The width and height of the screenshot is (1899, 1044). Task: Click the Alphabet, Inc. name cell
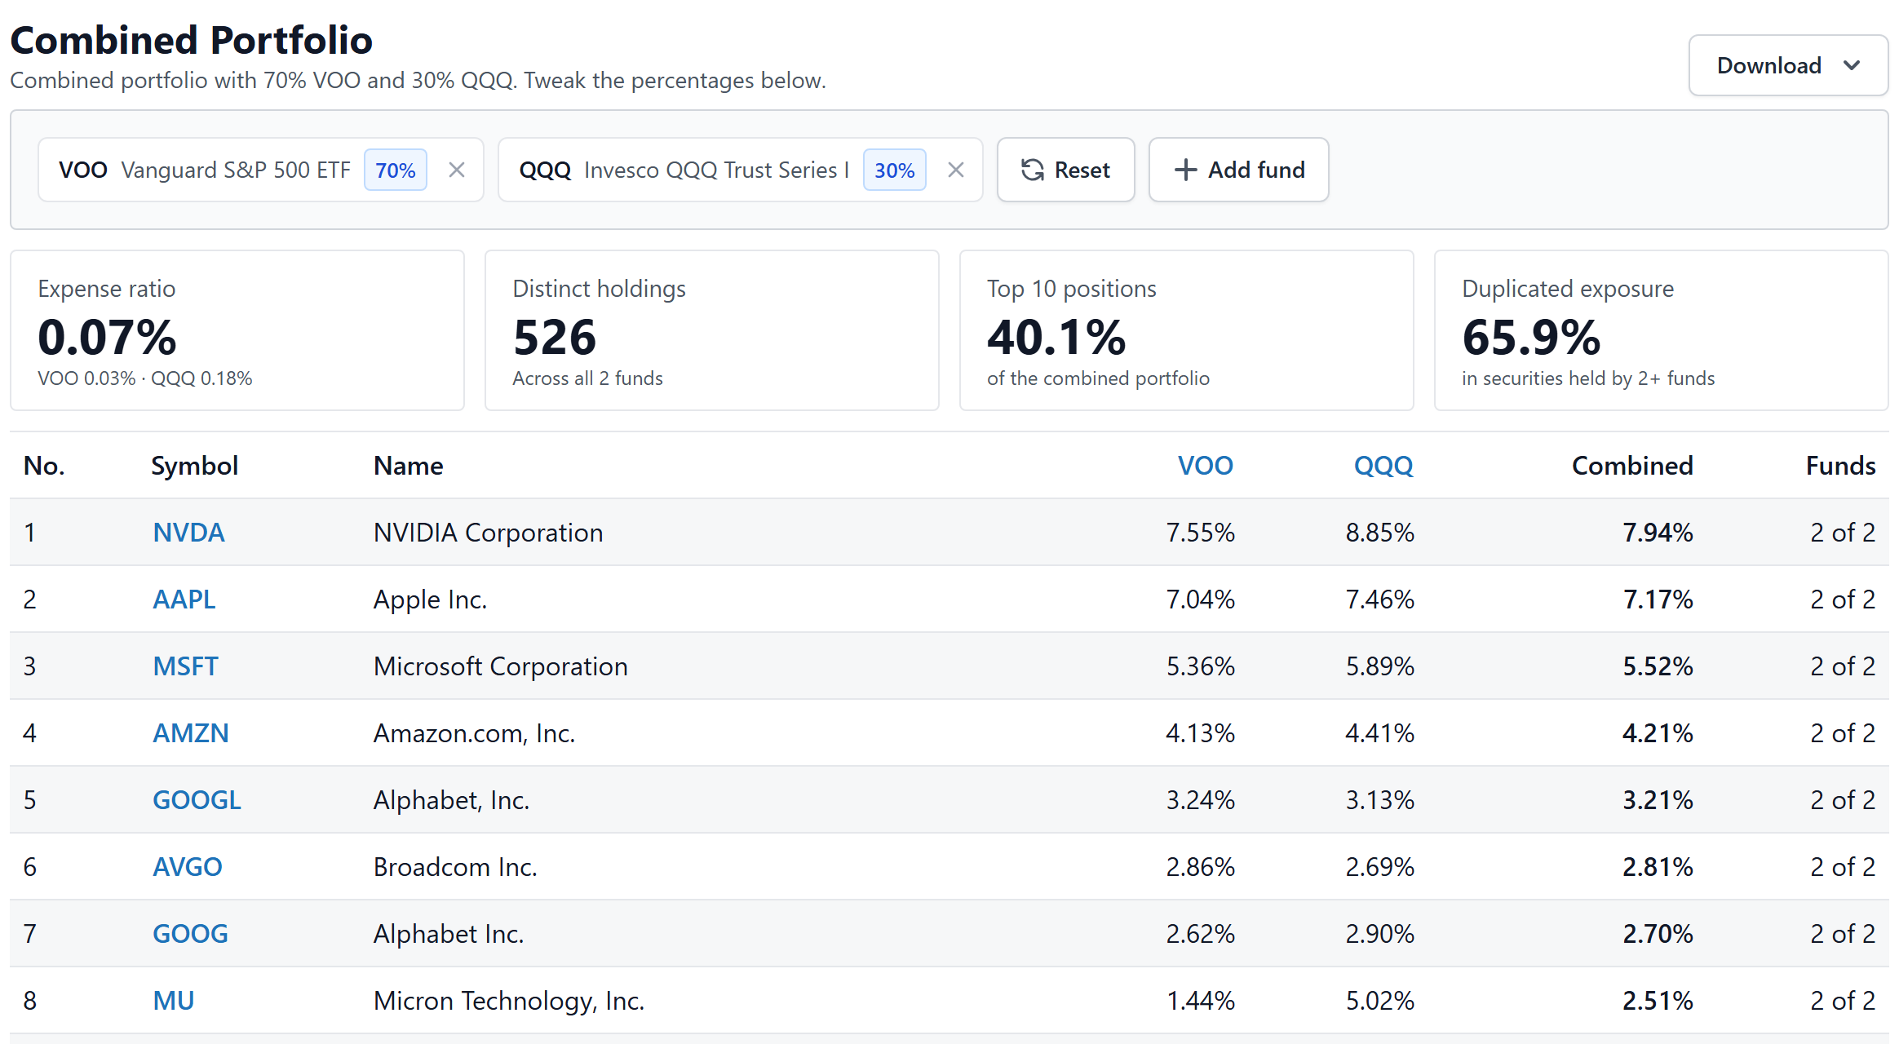click(x=452, y=800)
